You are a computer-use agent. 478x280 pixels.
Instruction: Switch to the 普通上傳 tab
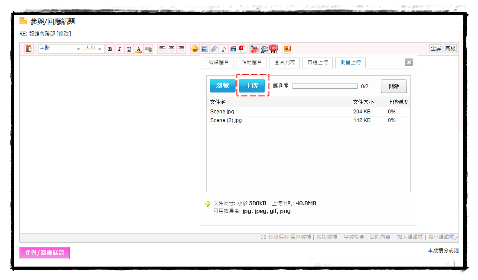[x=317, y=62]
